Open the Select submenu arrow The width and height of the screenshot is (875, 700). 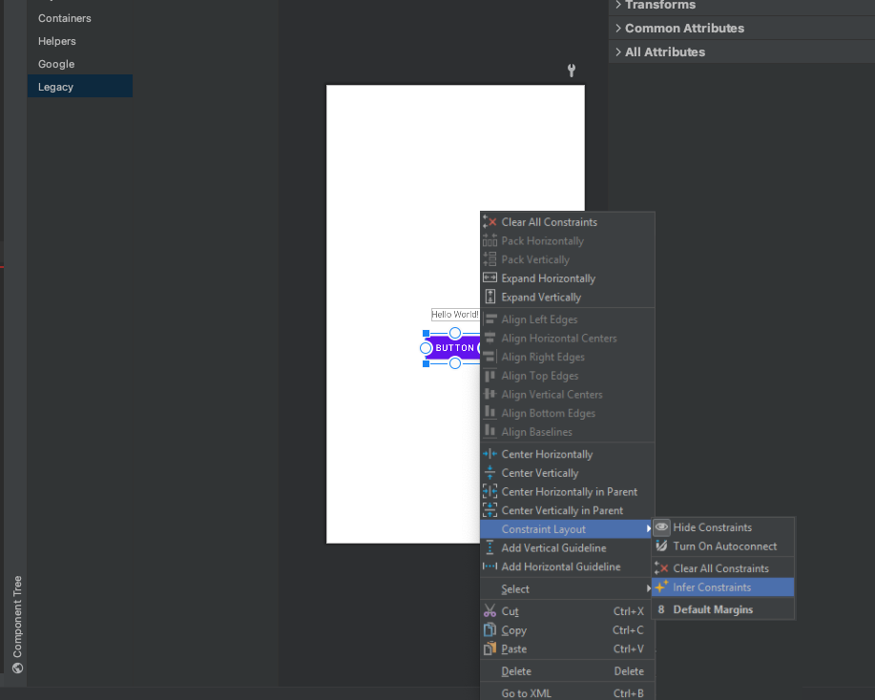[649, 588]
